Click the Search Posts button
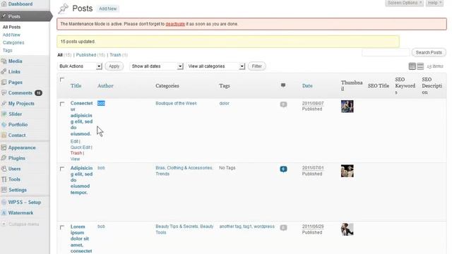 pyautogui.click(x=429, y=52)
